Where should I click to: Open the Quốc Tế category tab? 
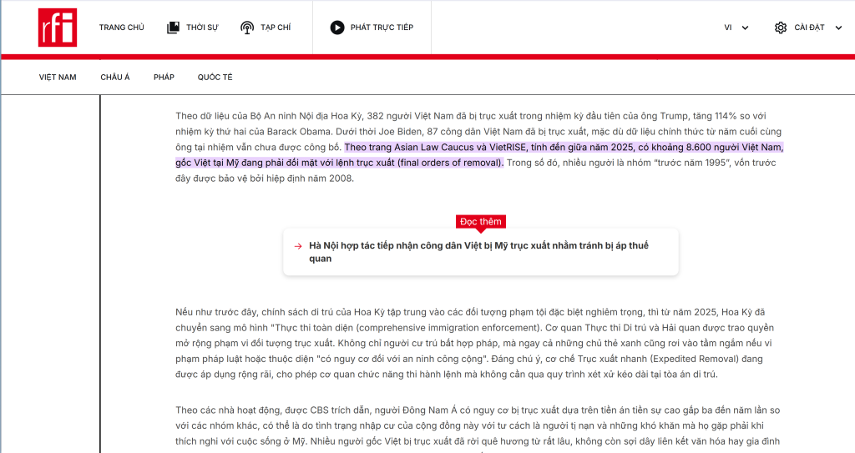pos(215,78)
